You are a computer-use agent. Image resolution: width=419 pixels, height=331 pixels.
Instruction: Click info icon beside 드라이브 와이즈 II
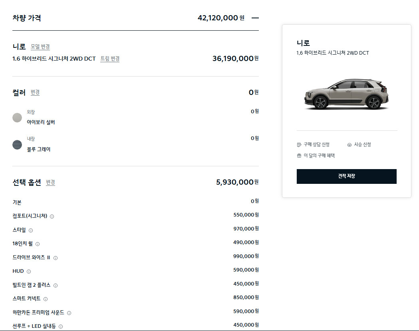point(56,258)
